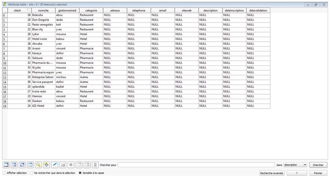Screen dimensions: 330x178
Task: Enable the Afficher sélection checkbox
Action: pyautogui.click(x=4, y=173)
